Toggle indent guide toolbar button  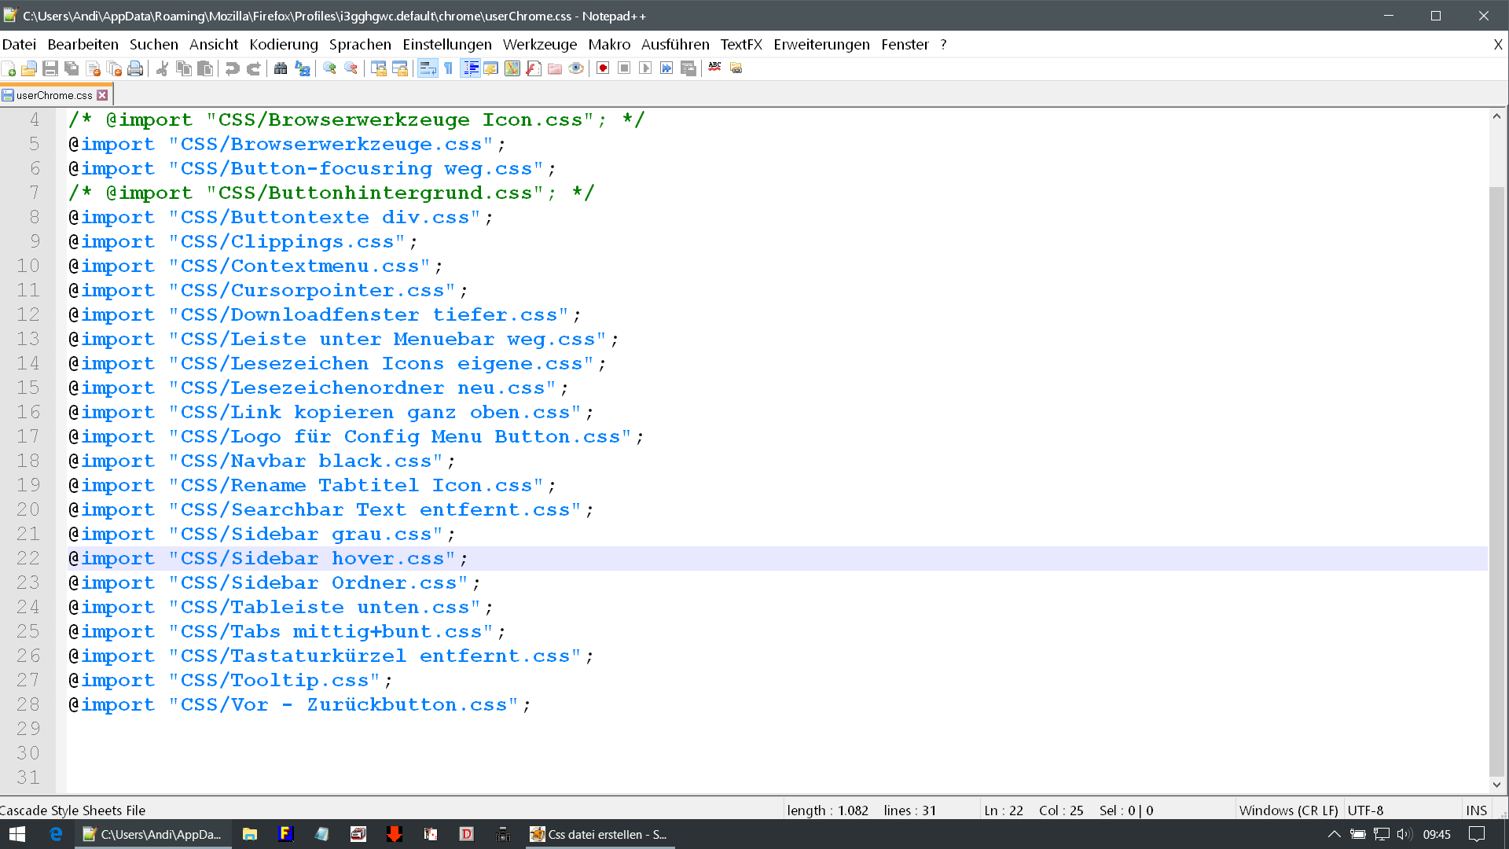470,69
